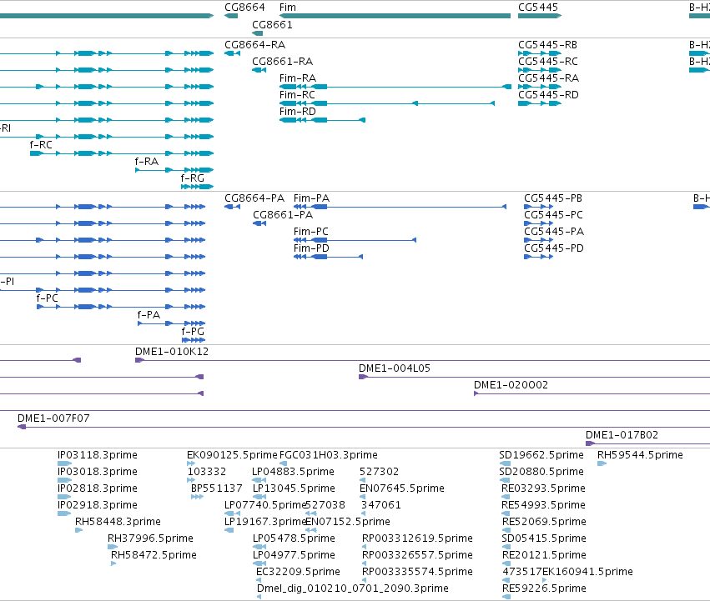Select transcript CG5445-RD
The image size is (710, 601).
548,94
